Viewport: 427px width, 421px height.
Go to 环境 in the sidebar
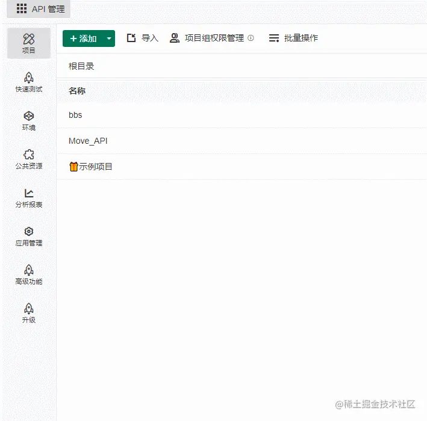(x=28, y=120)
